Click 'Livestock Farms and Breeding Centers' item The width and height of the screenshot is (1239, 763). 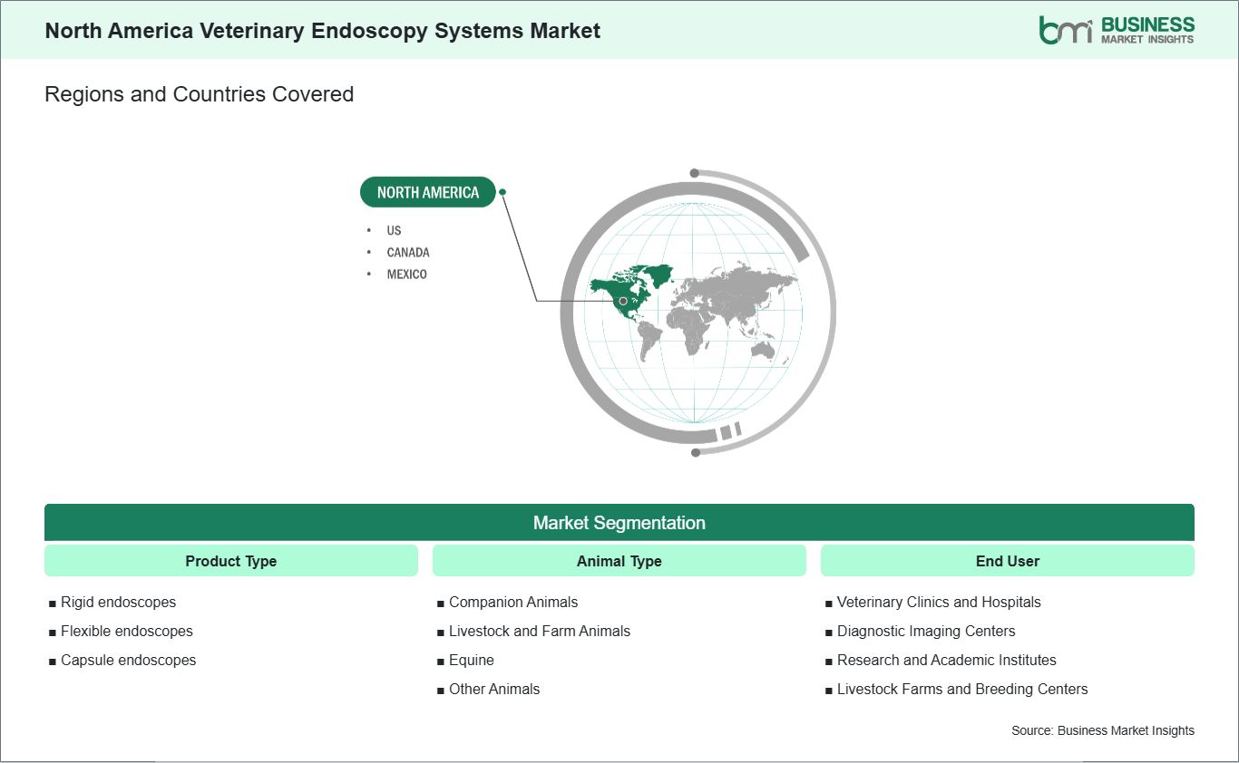pos(962,689)
